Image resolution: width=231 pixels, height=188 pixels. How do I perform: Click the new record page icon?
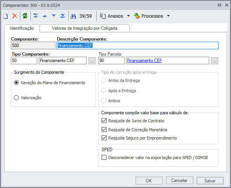click(6, 16)
